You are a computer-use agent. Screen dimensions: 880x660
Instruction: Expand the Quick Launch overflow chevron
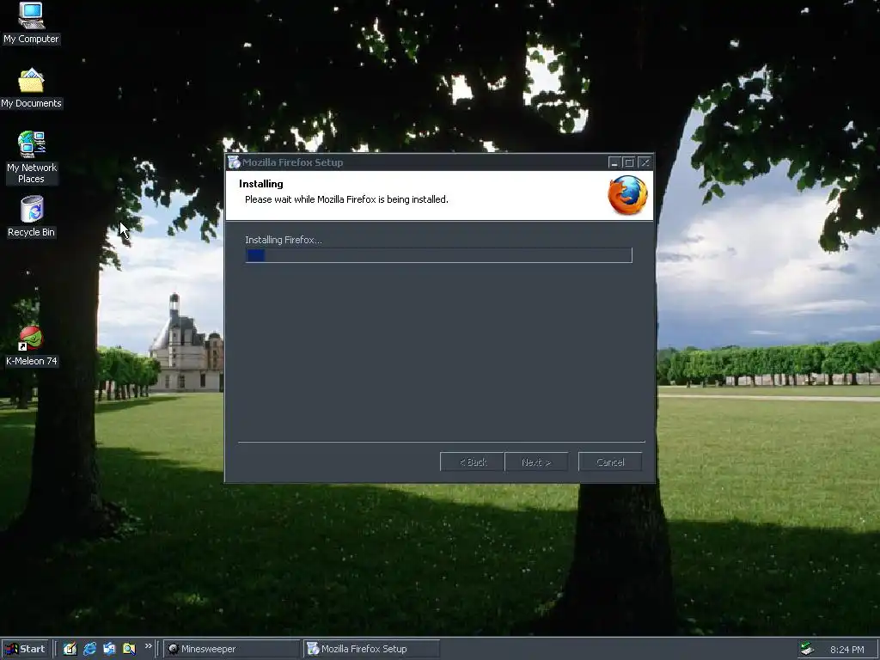[148, 646]
